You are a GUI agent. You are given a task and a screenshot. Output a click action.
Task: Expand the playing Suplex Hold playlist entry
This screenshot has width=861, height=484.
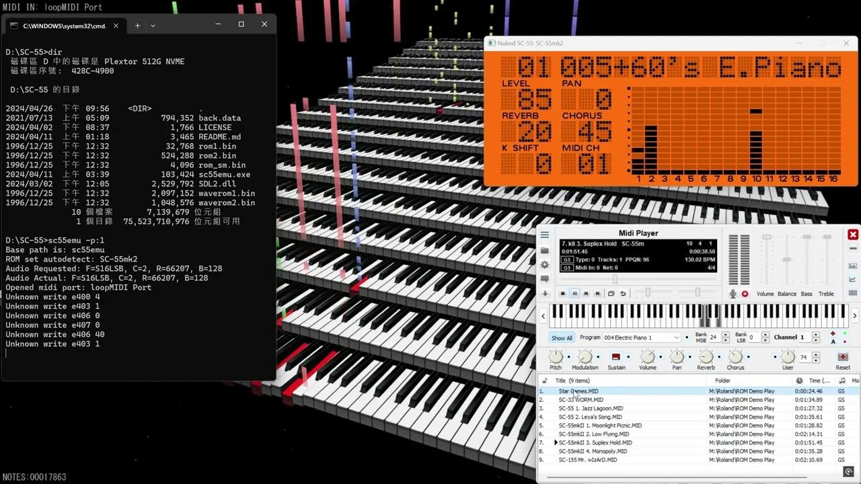555,442
